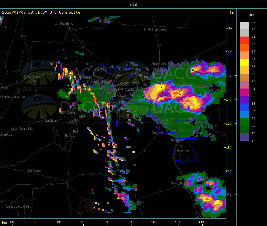
Task: Click the Carmensa town label
Action: (181, 150)
